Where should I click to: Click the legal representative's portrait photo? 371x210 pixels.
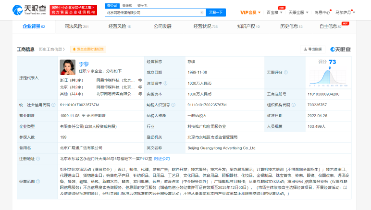coord(67,67)
